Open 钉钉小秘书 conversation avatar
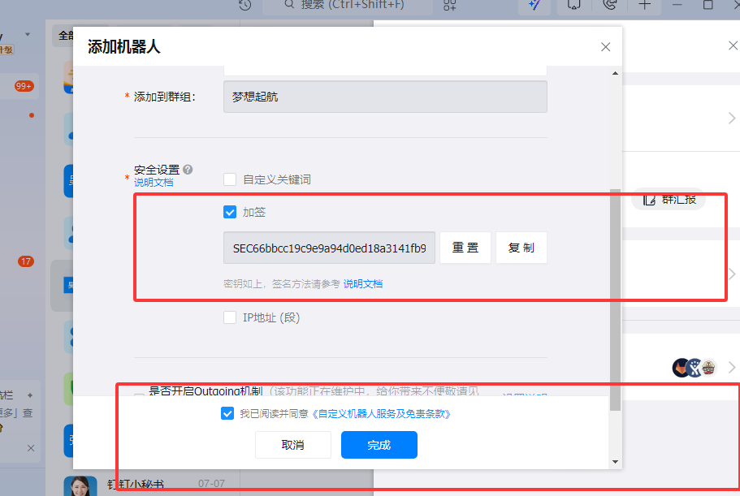This screenshot has height=496, width=740. click(80, 486)
